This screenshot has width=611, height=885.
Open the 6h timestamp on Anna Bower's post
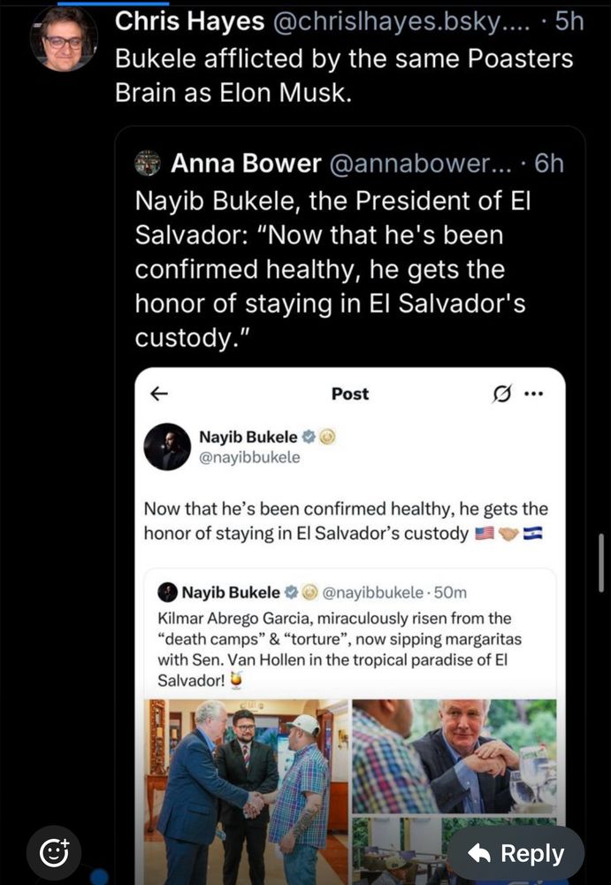click(549, 164)
